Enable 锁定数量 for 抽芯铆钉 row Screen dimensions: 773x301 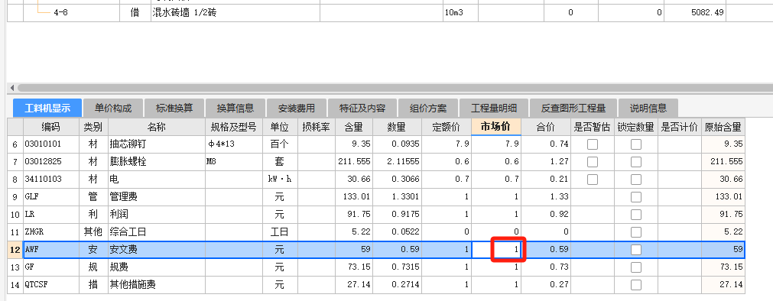point(636,144)
